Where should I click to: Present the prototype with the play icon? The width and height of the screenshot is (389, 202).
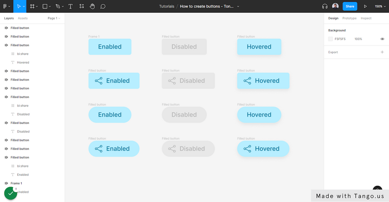[x=365, y=7]
